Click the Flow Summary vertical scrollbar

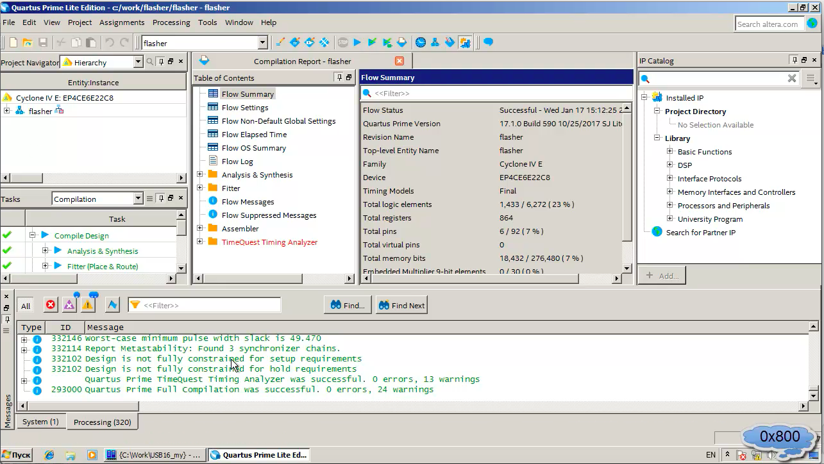[x=628, y=188]
